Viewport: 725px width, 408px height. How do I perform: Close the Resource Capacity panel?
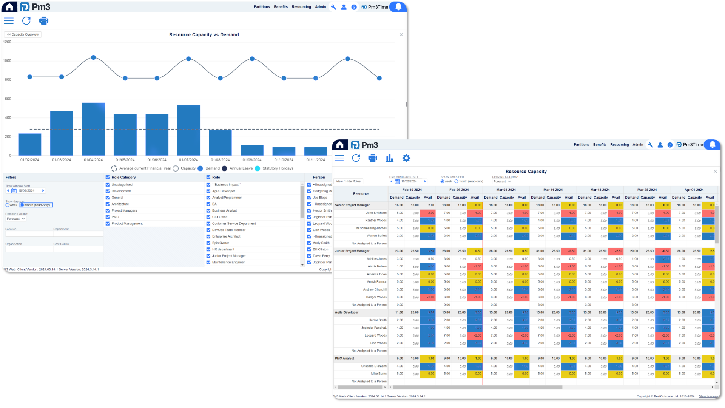[715, 172]
